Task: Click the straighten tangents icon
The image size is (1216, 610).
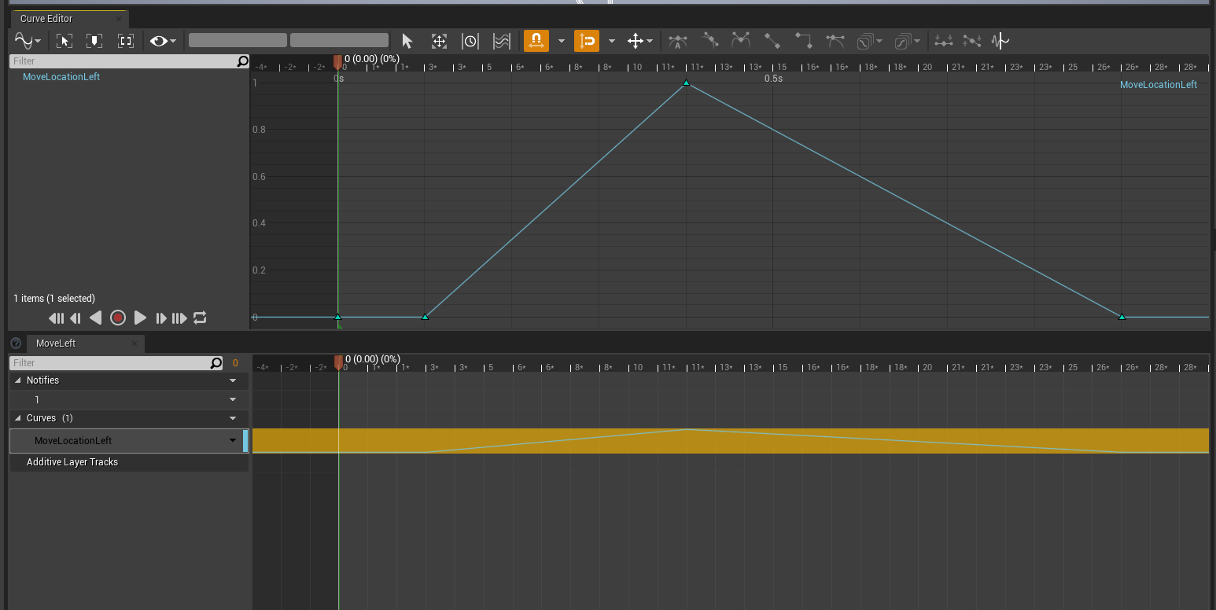Action: 972,41
